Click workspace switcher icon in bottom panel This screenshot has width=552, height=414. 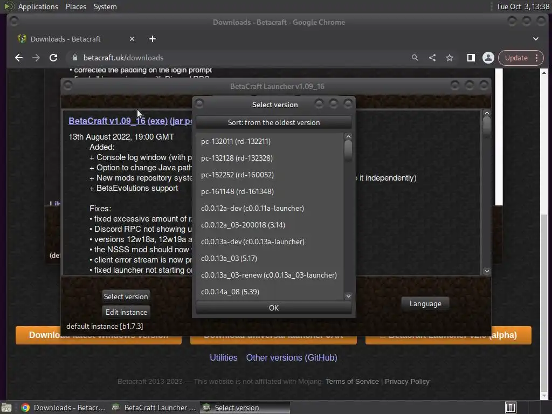(510, 408)
